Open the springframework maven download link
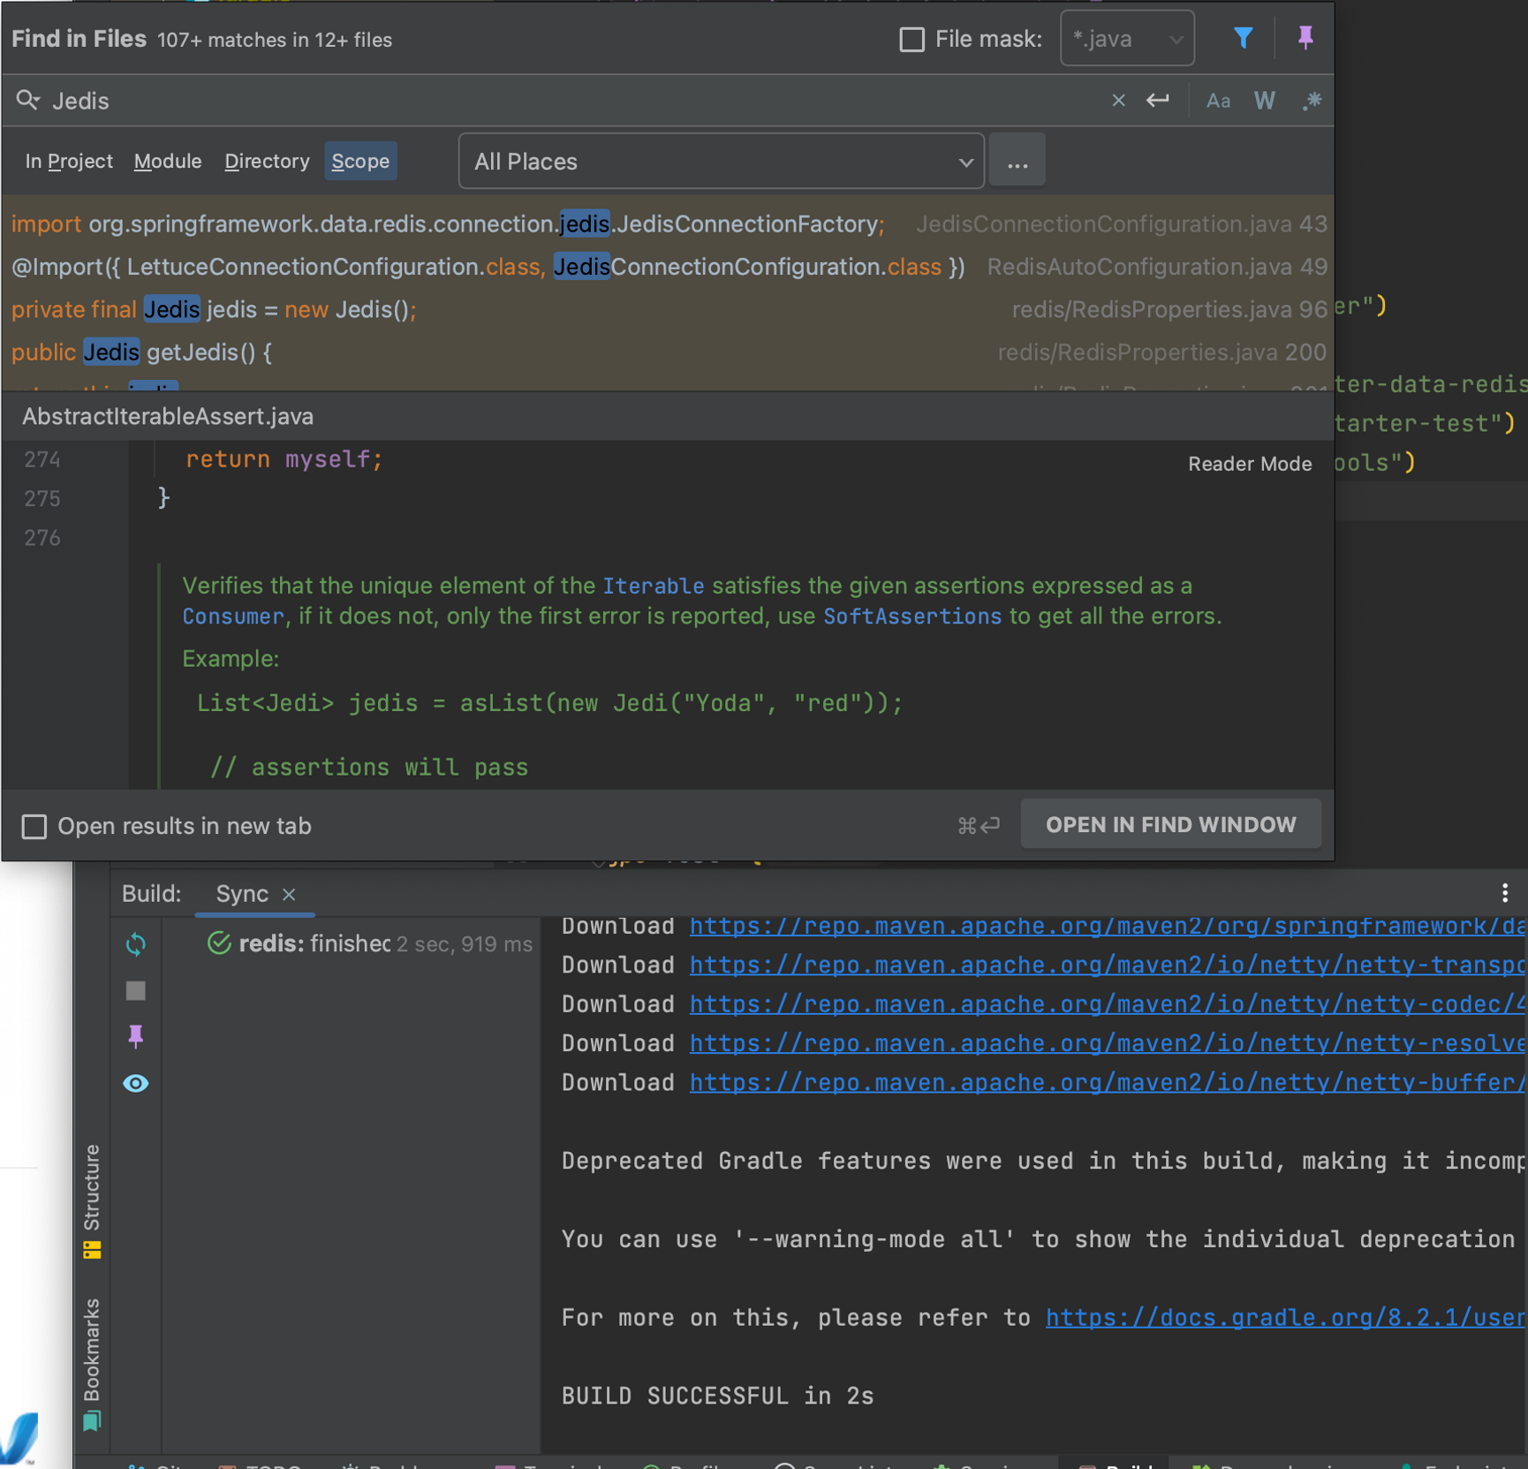Image resolution: width=1528 pixels, height=1469 pixels. click(1108, 927)
